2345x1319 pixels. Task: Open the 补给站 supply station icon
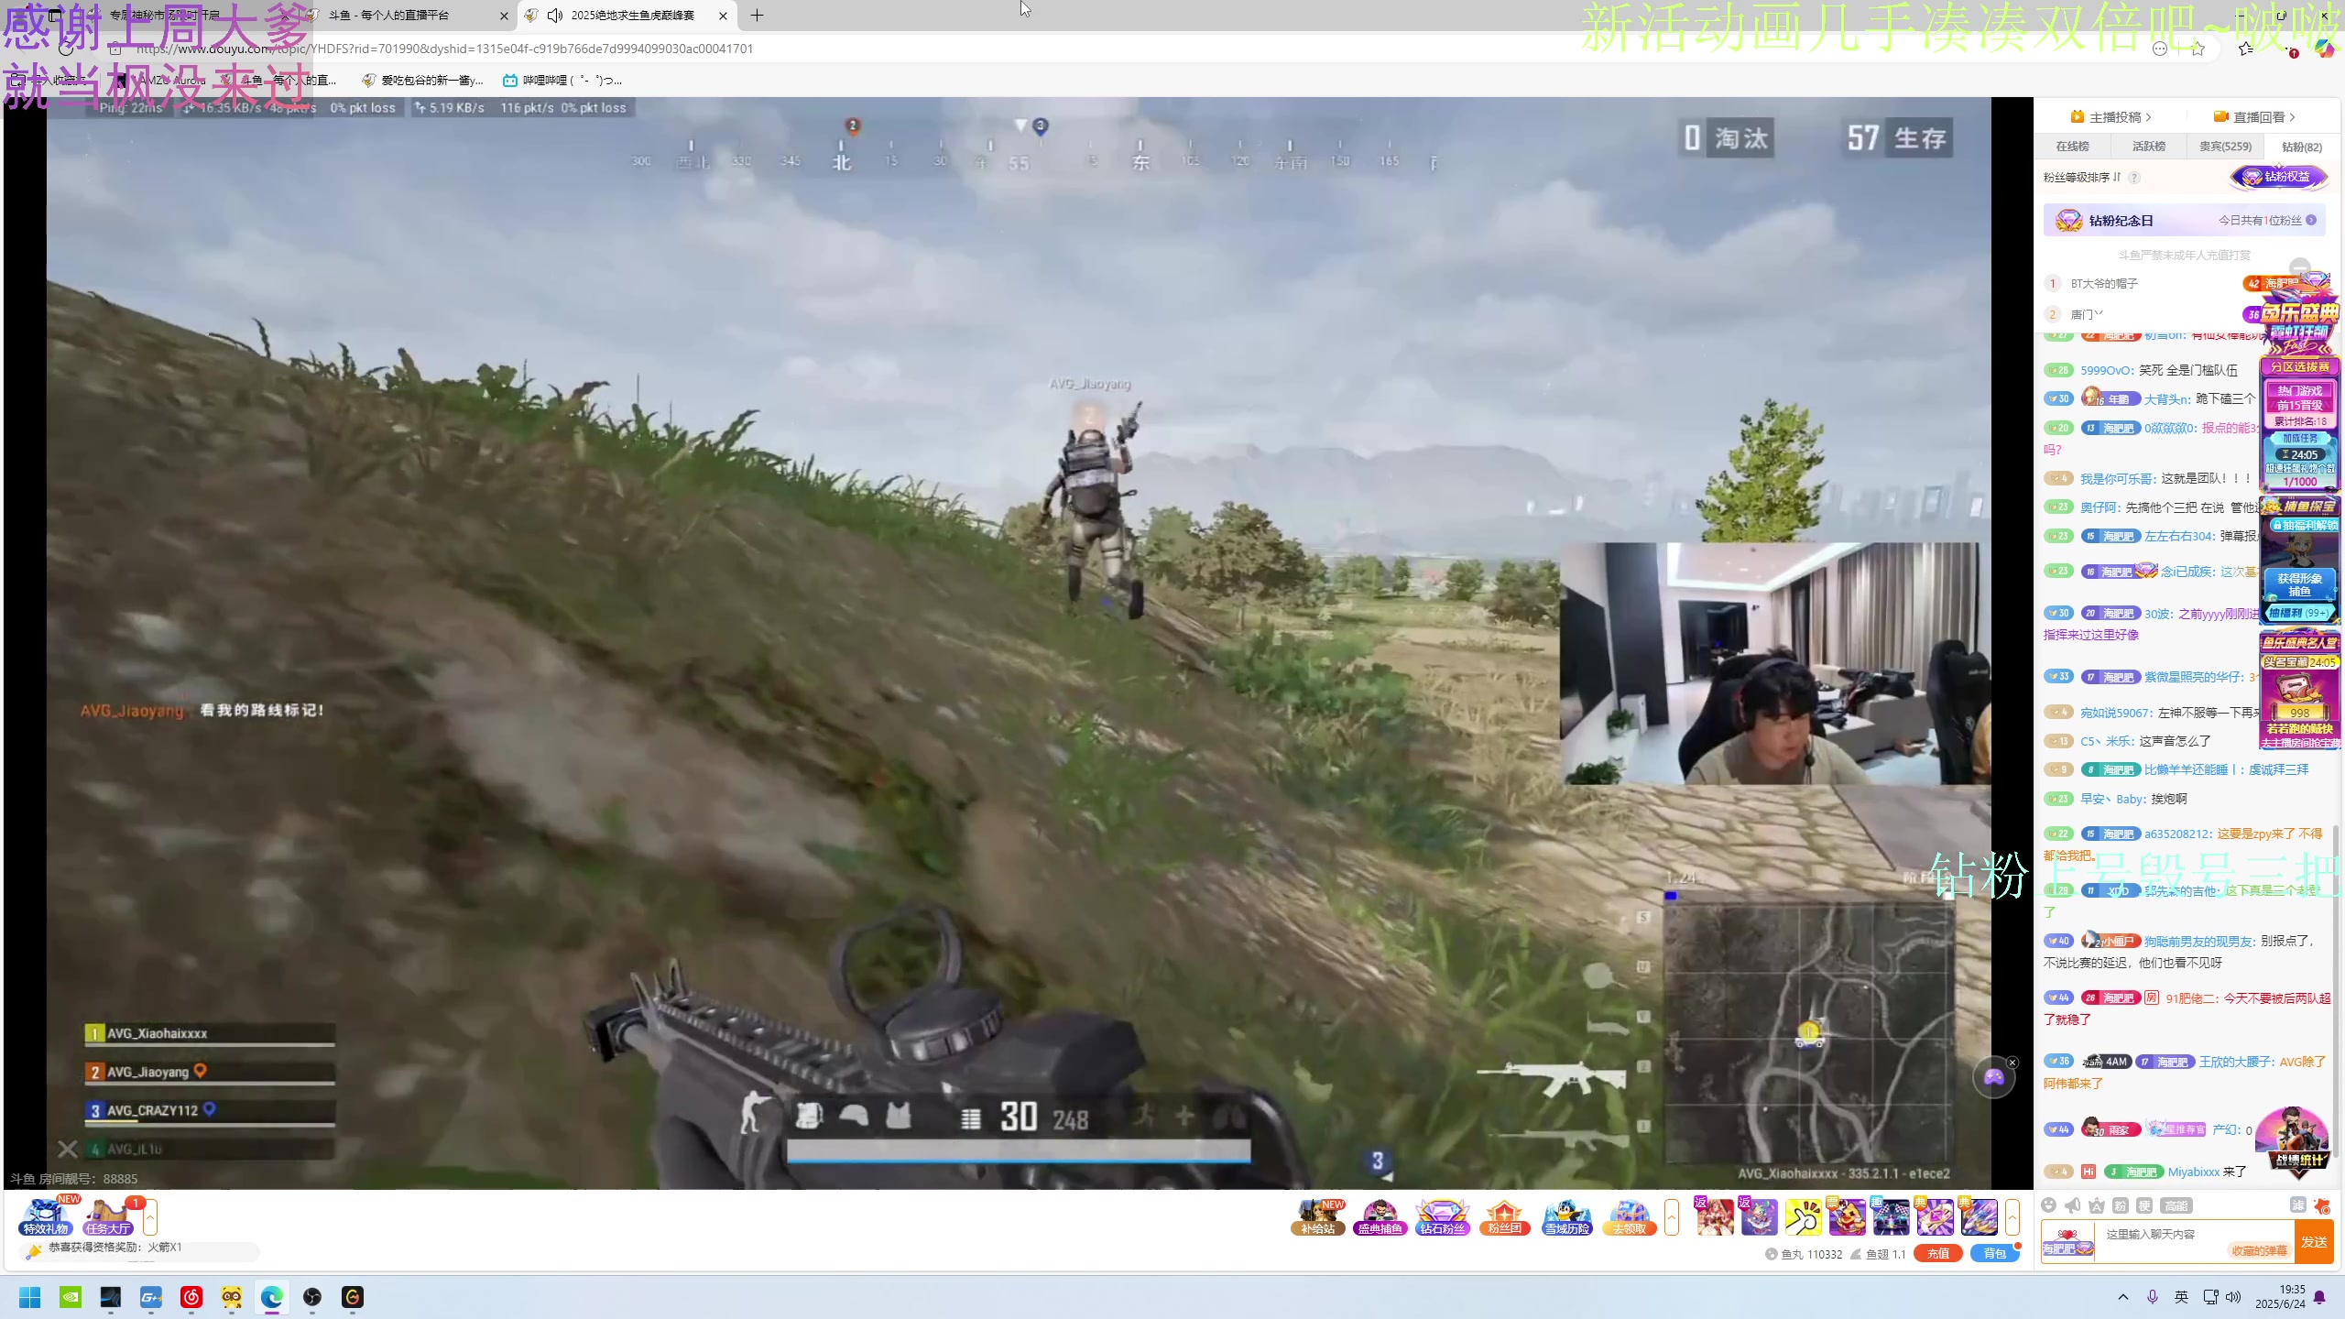pyautogui.click(x=1318, y=1217)
